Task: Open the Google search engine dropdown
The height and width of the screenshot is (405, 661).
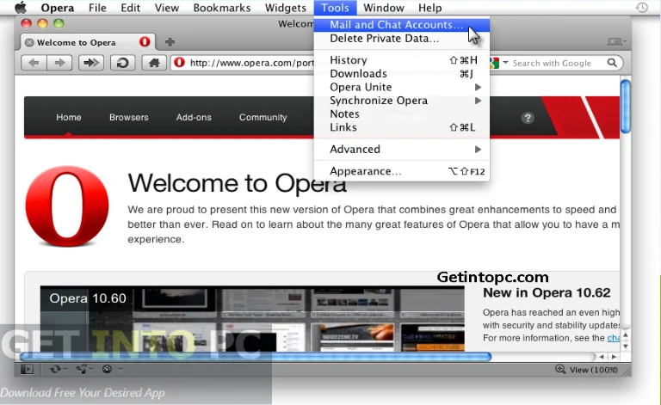Action: pyautogui.click(x=505, y=63)
